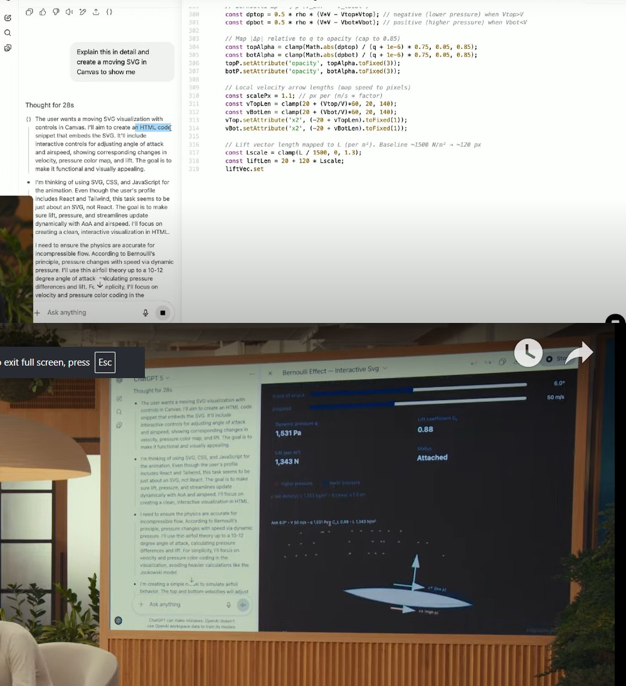Open the ChatGPT 5 model dropdown in video
This screenshot has height=686, width=626.
coord(151,378)
